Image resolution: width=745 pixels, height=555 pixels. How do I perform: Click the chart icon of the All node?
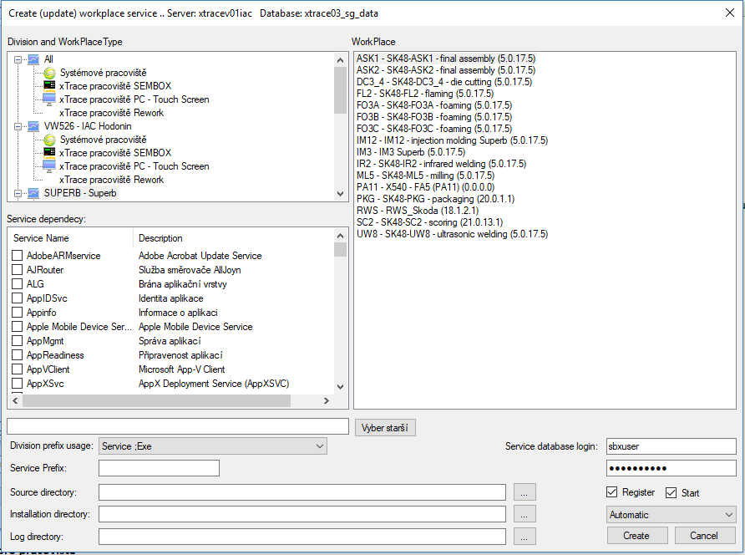tap(33, 59)
